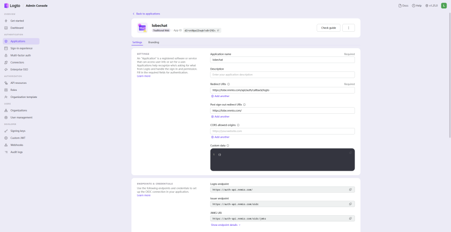Click the Description input field
This screenshot has height=232, width=451.
coord(282,75)
